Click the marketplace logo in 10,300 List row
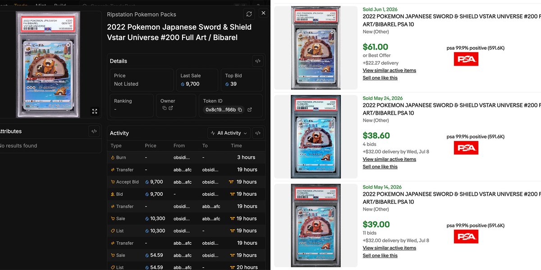The width and height of the screenshot is (541, 270). (232, 231)
